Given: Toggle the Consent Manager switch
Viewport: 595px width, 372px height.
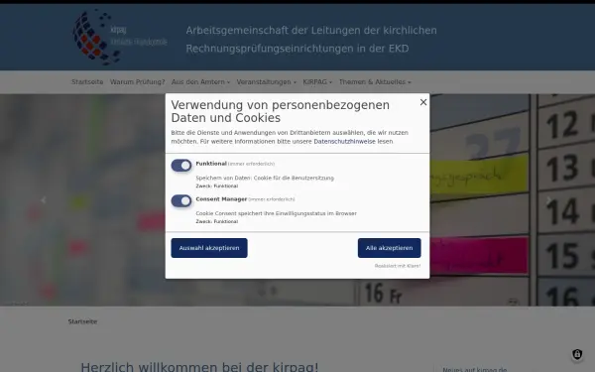Looking at the screenshot, I should click(x=181, y=200).
